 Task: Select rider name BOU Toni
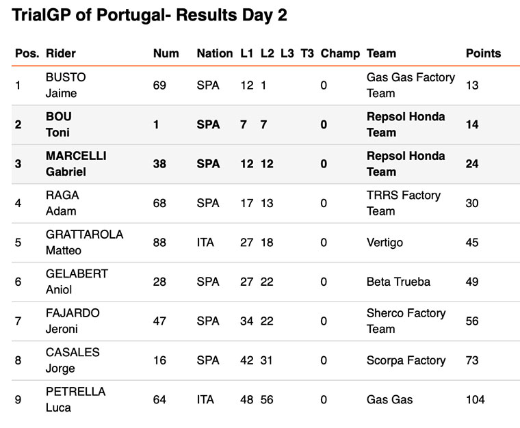(x=58, y=124)
